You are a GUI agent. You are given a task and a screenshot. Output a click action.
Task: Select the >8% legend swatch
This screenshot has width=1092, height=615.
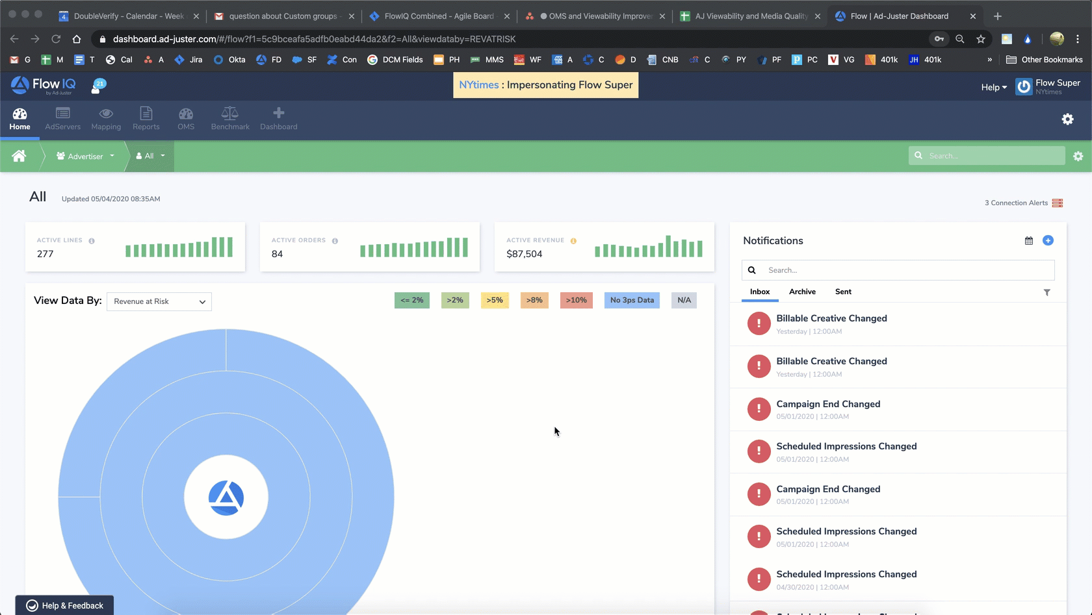click(534, 301)
